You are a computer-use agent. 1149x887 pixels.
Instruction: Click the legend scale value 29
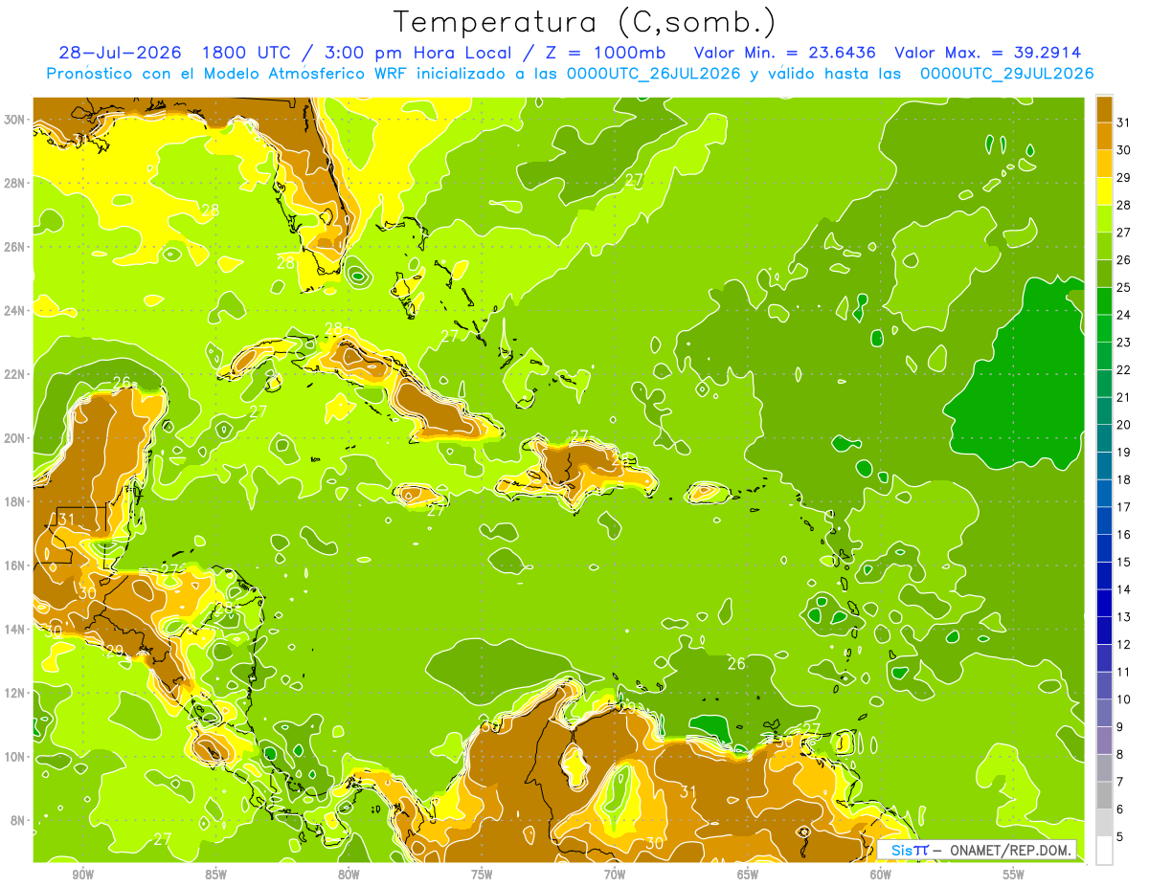click(x=1124, y=177)
